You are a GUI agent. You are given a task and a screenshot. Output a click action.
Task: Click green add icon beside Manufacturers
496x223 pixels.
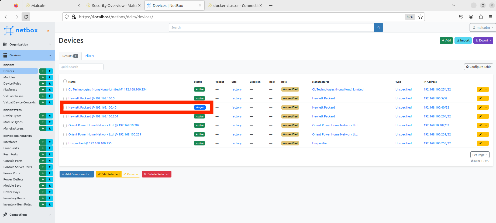[43, 128]
